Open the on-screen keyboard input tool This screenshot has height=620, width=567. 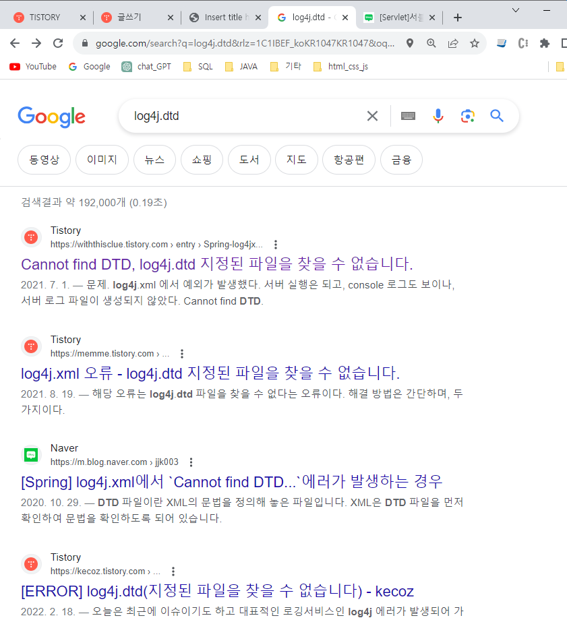coord(408,116)
